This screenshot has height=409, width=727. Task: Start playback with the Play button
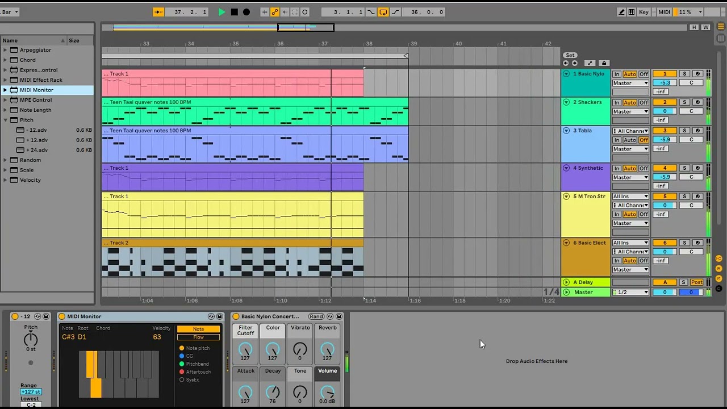tap(222, 12)
